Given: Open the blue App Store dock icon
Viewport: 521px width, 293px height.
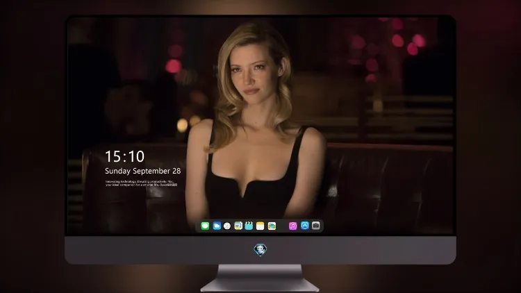Looking at the screenshot, I should coord(305,226).
